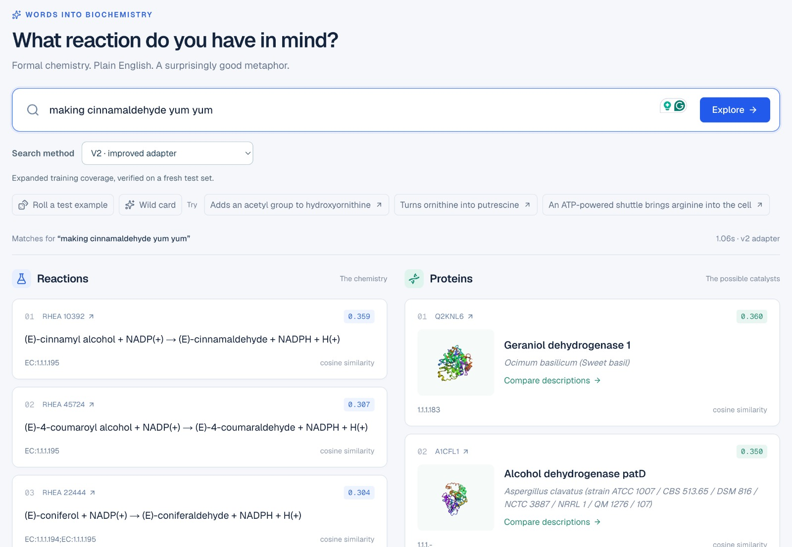This screenshot has width=792, height=547.
Task: Click the Geraniol dehydrogenase protein structure thumbnail
Action: click(x=456, y=362)
